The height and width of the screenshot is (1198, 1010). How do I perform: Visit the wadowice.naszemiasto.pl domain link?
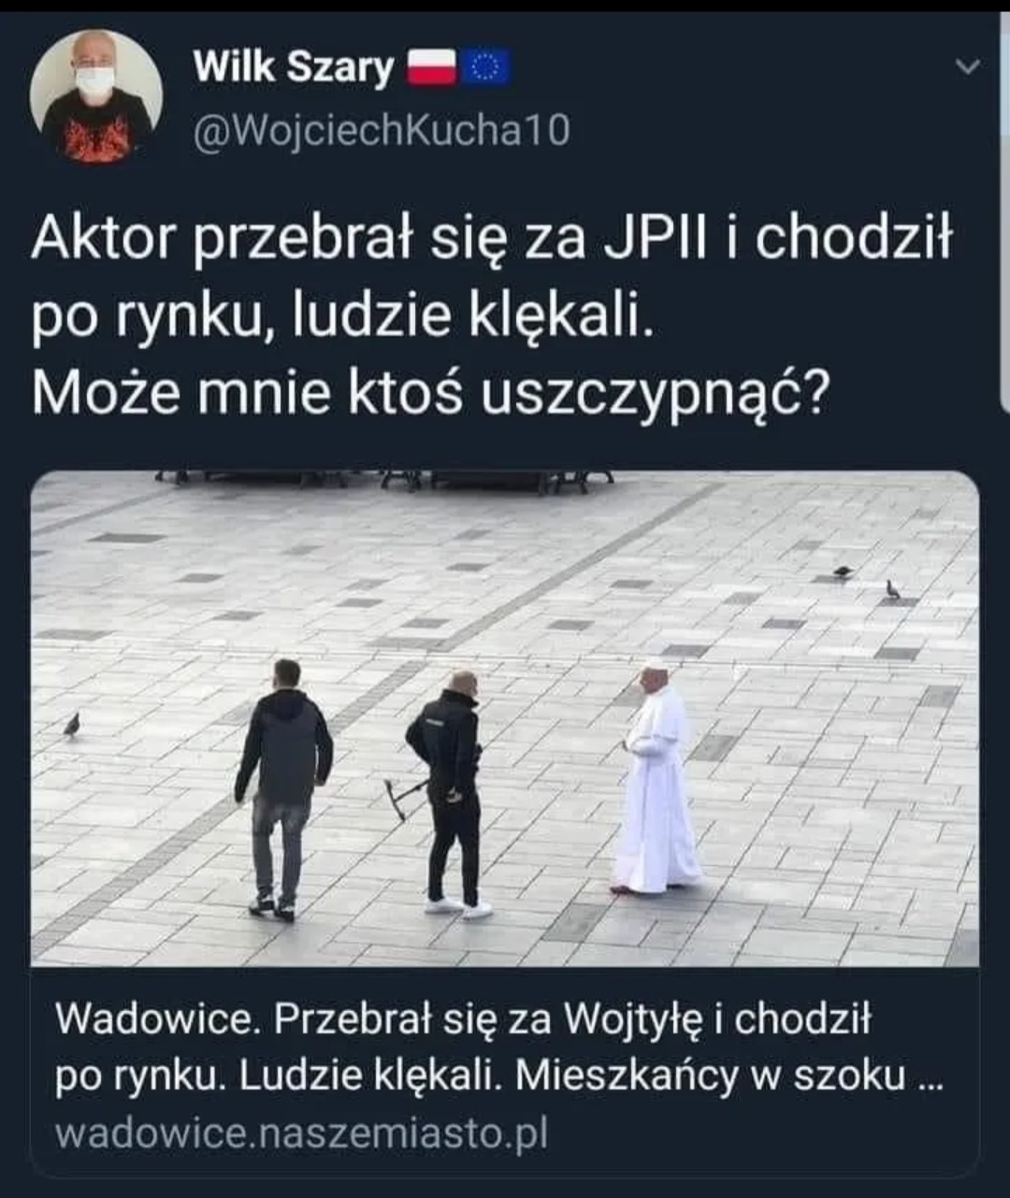(301, 1135)
